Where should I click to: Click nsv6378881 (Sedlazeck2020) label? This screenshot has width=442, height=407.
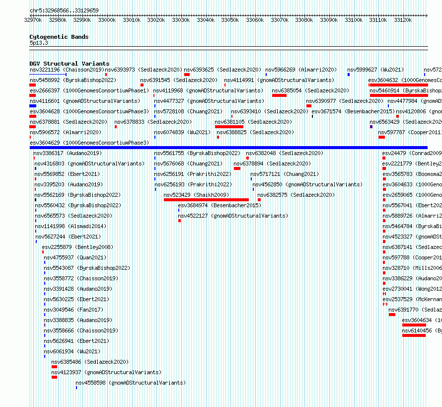click(x=69, y=122)
